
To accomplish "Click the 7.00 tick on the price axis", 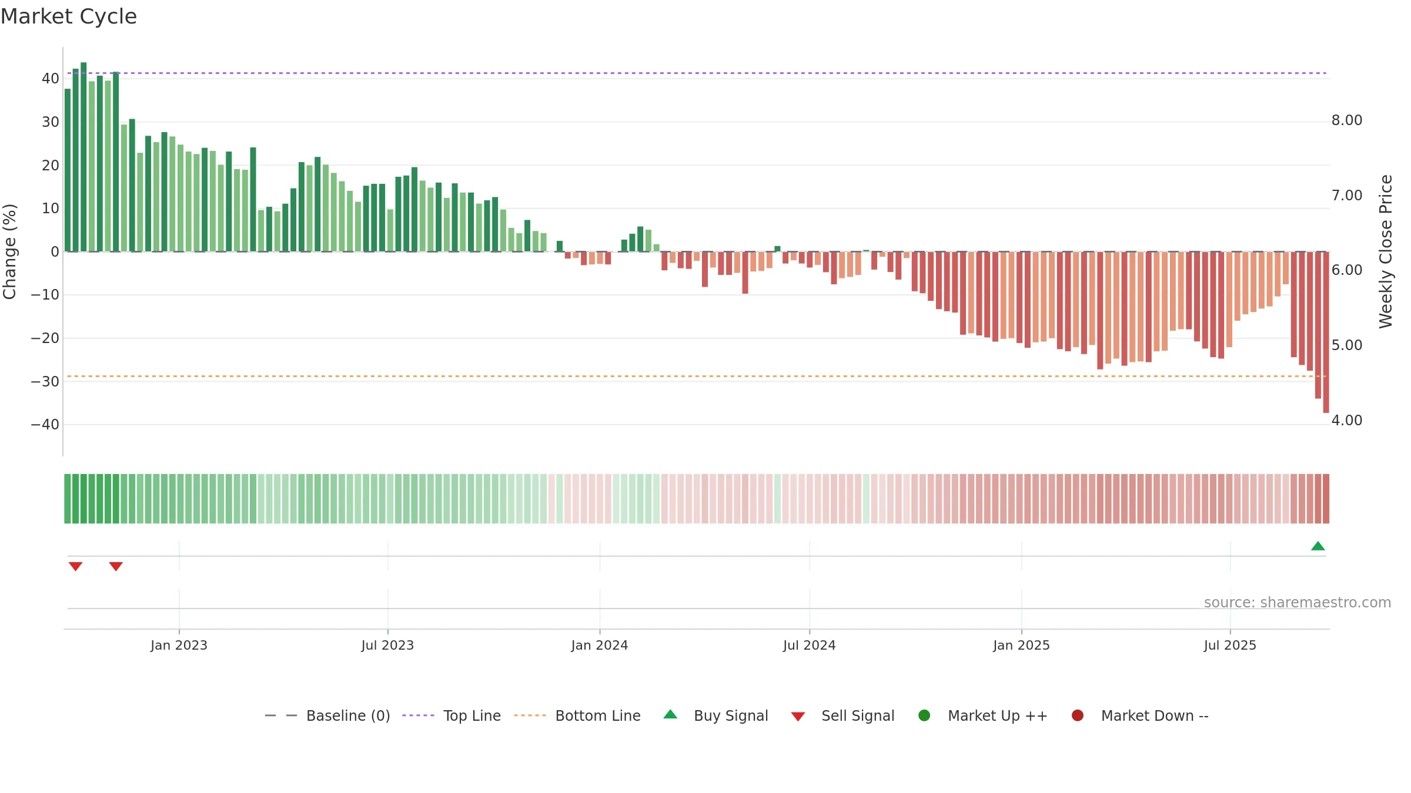I will click(1347, 196).
